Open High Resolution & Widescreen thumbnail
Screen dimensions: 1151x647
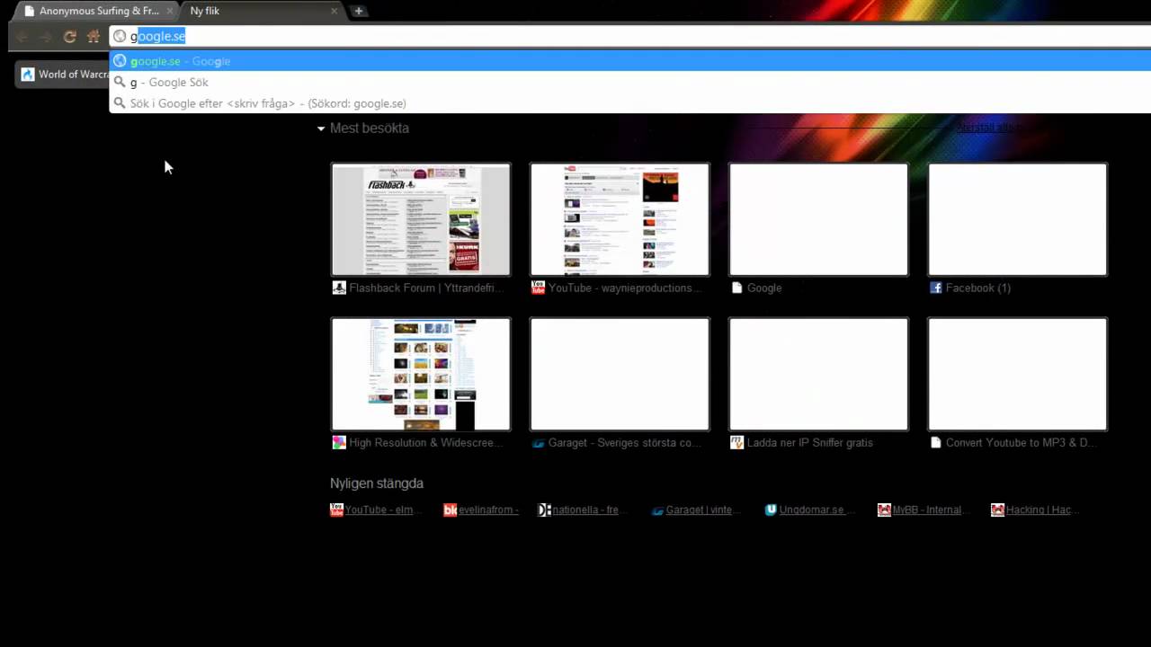421,374
